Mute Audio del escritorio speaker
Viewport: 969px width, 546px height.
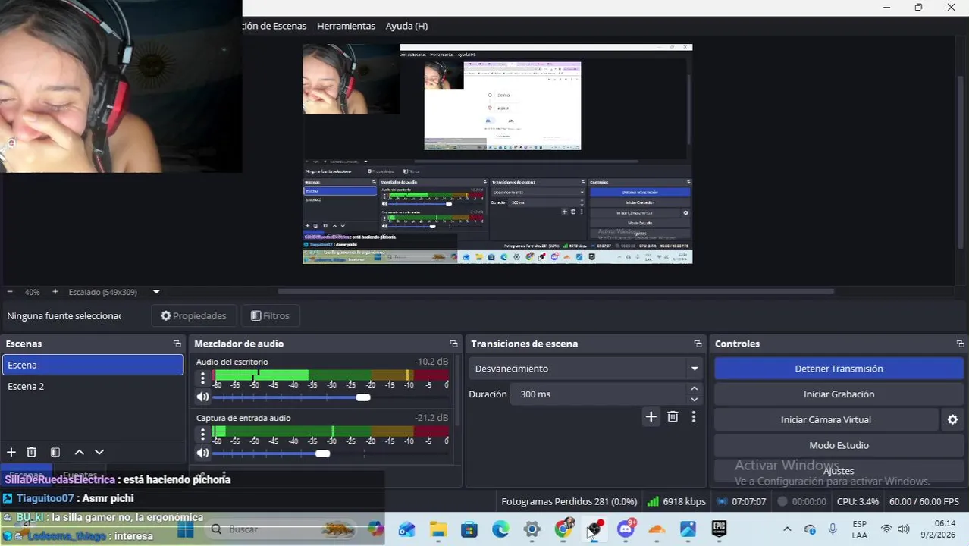(202, 397)
